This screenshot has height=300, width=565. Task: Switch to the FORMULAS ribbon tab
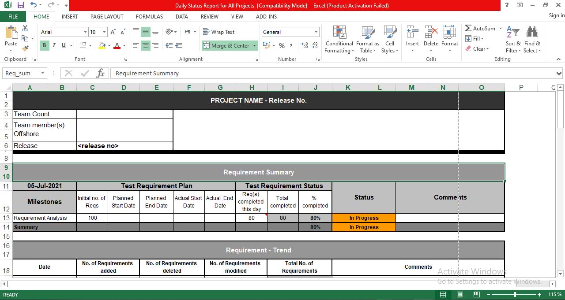[x=149, y=17]
